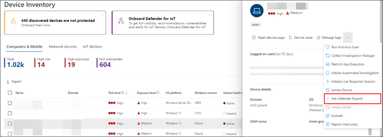Click the Exposure level info icon
The image size is (383, 137).
[158, 93]
